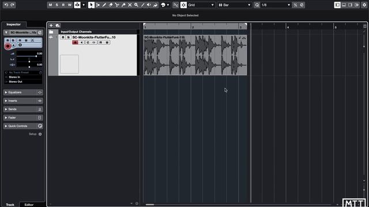
Task: Expand Fader section in Inspector
Action: (x=23, y=117)
